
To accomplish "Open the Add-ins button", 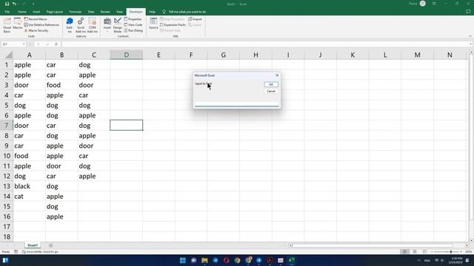I will coord(70,25).
